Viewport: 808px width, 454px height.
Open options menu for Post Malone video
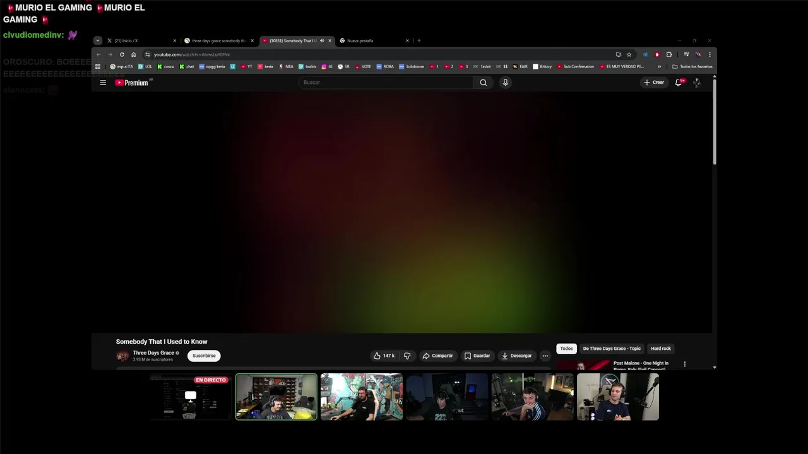click(684, 364)
